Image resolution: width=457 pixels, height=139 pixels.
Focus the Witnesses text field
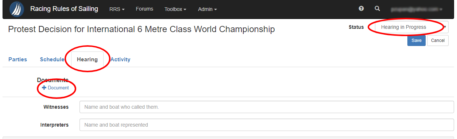[x=267, y=107]
